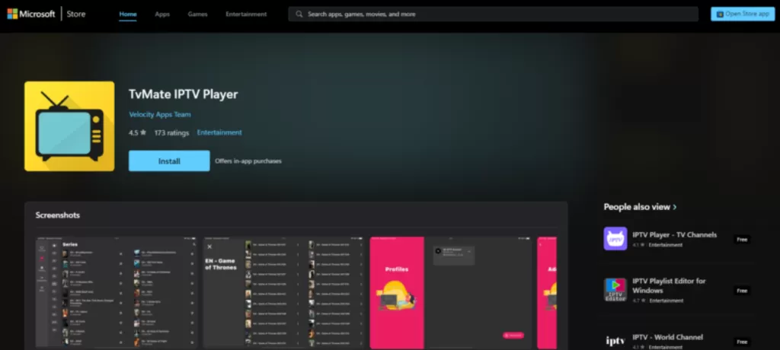Select the Home tab

128,14
